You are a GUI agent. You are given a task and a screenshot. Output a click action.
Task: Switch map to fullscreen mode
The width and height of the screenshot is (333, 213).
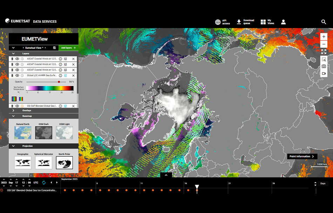click(x=324, y=51)
